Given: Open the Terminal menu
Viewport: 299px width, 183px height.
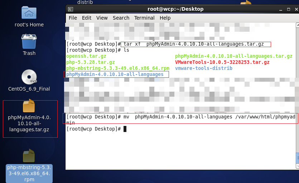Looking at the screenshot, I should coord(144,18).
